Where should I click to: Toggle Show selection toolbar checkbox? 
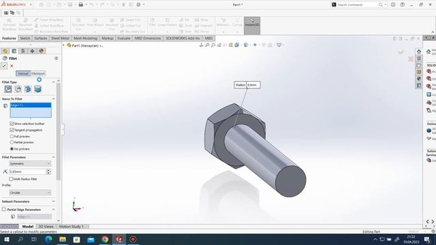tap(12, 123)
